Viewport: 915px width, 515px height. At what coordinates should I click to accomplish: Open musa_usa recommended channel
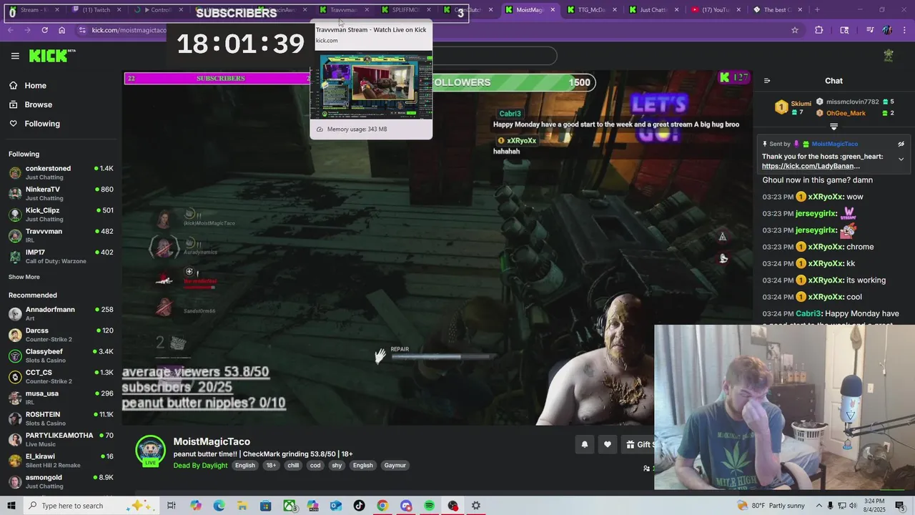tap(61, 397)
